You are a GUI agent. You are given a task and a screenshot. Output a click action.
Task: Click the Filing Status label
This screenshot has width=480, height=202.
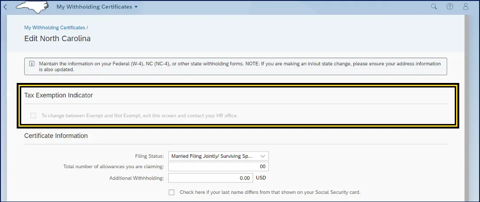(149, 156)
